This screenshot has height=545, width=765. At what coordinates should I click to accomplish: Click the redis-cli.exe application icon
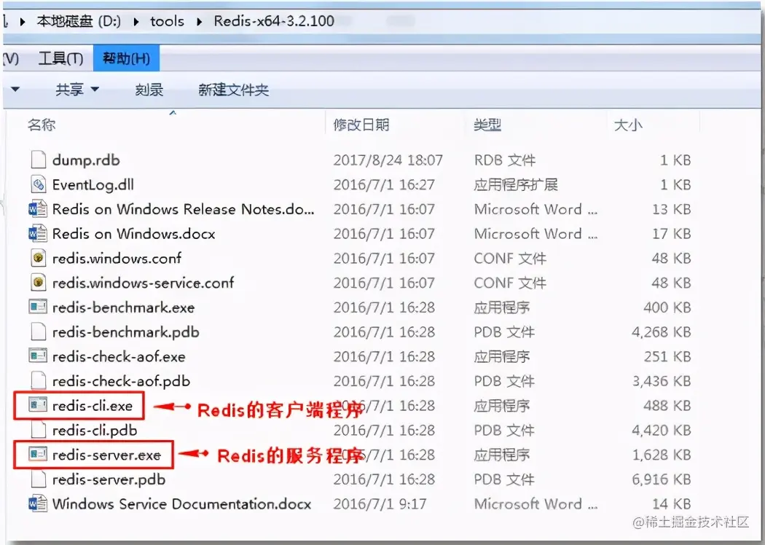coord(38,405)
